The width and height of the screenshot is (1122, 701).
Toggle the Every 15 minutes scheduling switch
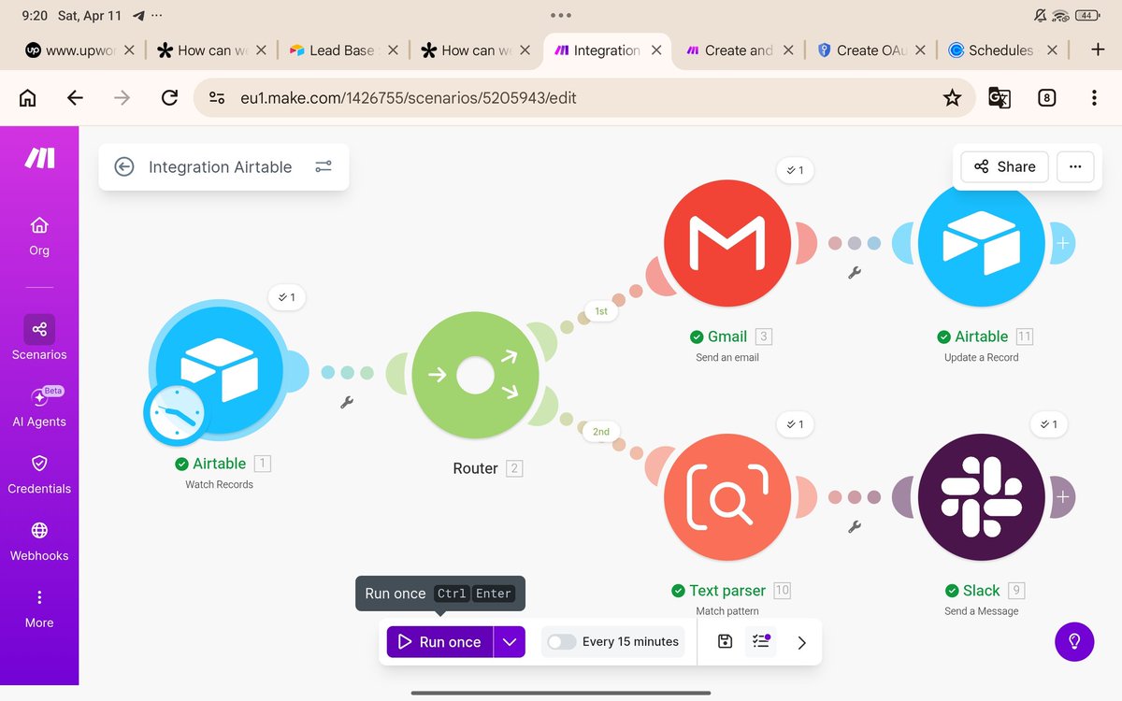(562, 642)
